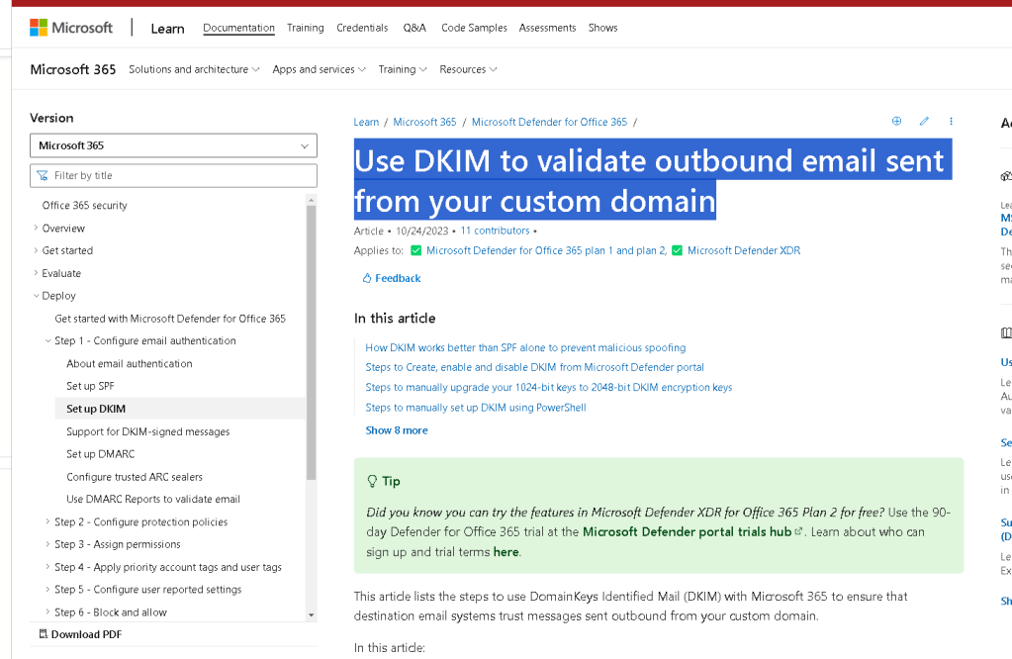Click the add to collection plus icon
1012x659 pixels.
click(x=896, y=121)
